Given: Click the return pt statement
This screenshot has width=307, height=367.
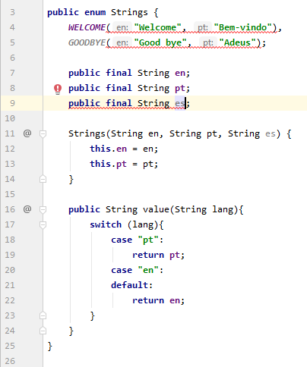Looking at the screenshot, I should click(158, 255).
